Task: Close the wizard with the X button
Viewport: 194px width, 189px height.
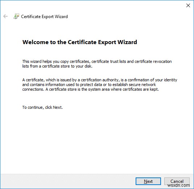Action: 188,5
